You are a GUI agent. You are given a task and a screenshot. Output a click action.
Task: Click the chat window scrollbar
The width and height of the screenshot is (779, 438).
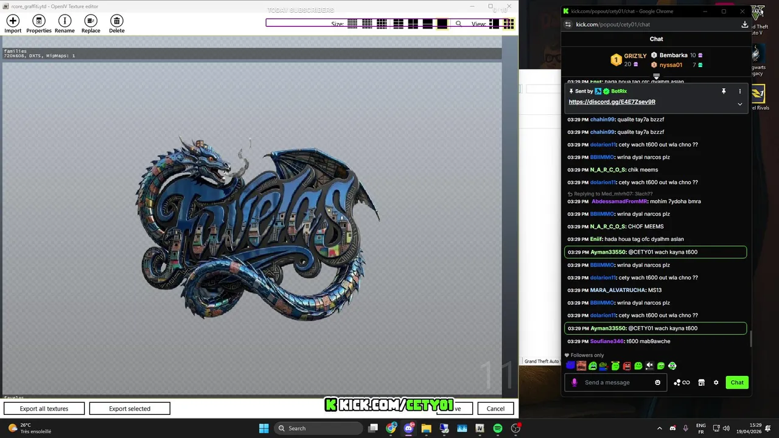tap(750, 339)
